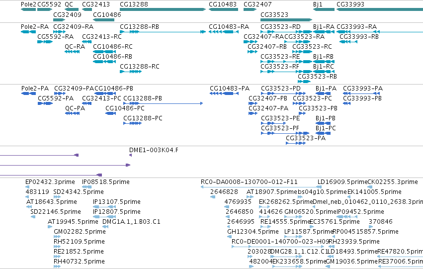Select EST feature 2646828

pyautogui.click(x=213, y=197)
